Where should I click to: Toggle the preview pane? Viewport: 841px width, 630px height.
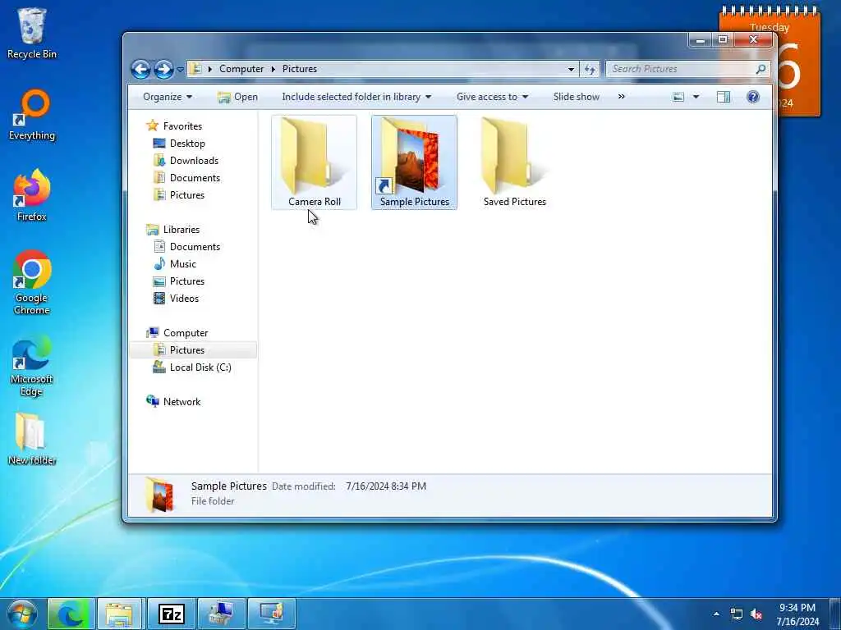pyautogui.click(x=724, y=97)
